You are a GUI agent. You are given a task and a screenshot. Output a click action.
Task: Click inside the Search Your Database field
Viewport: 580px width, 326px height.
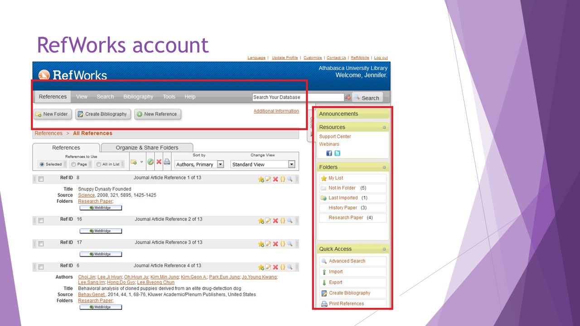[298, 97]
